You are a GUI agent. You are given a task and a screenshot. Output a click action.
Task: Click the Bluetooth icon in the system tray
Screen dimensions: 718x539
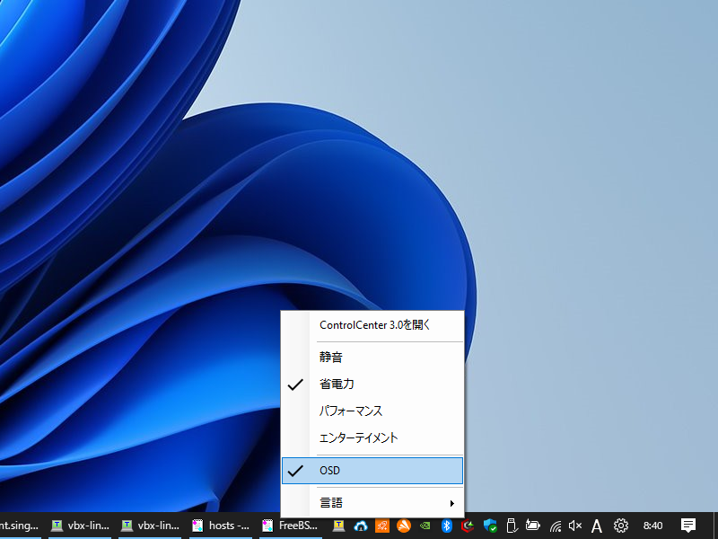[448, 526]
